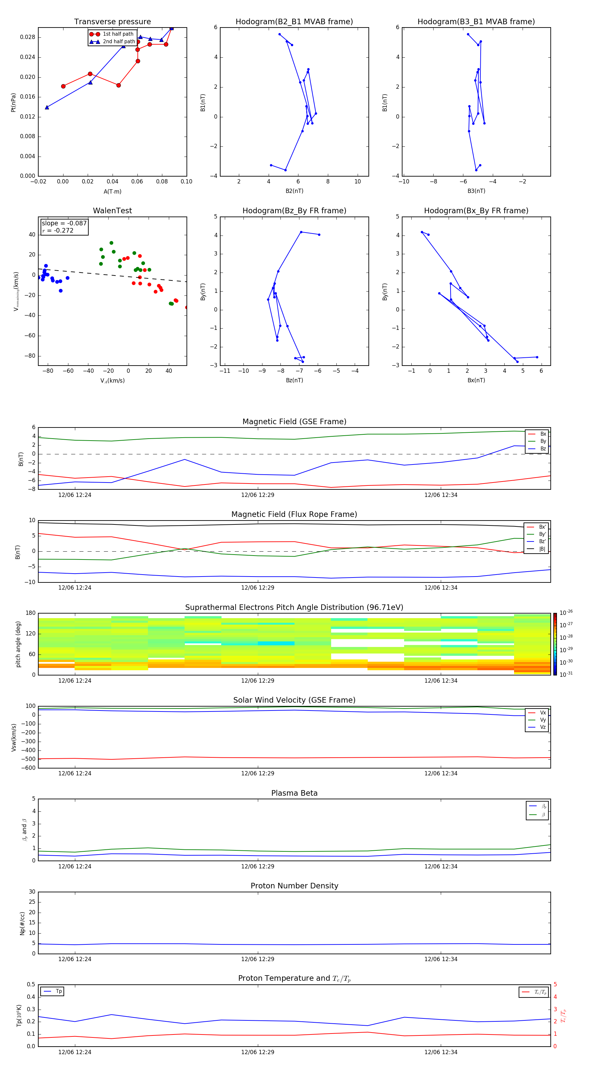Click the "B3(nT)" x-axis label
The image size is (589, 1081).
click(476, 191)
